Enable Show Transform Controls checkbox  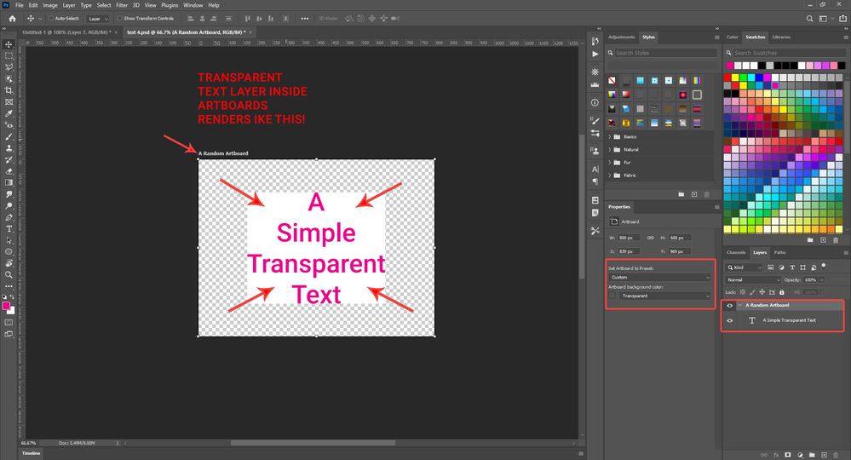(120, 19)
